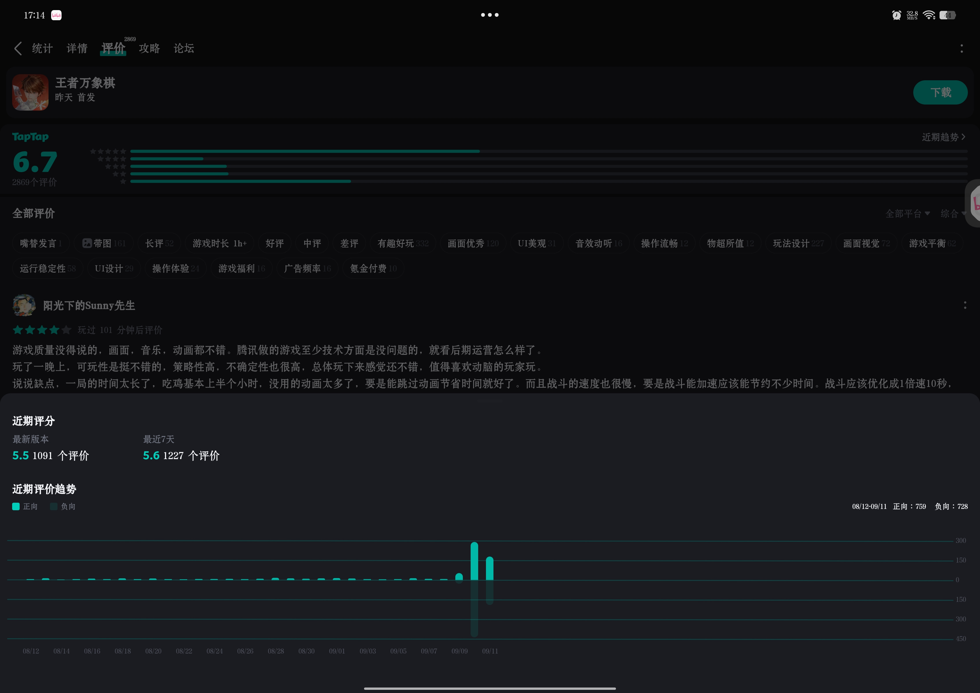Tap the 2869个评价 count text
Image resolution: width=980 pixels, height=693 pixels.
pyautogui.click(x=35, y=182)
